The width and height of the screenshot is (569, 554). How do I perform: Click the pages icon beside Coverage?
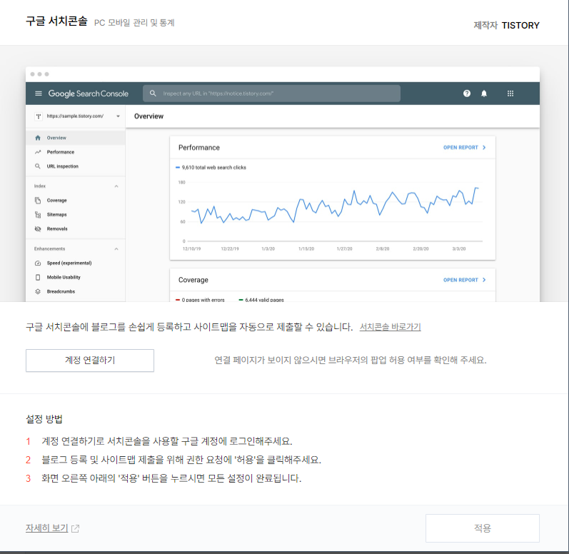pyautogui.click(x=38, y=201)
